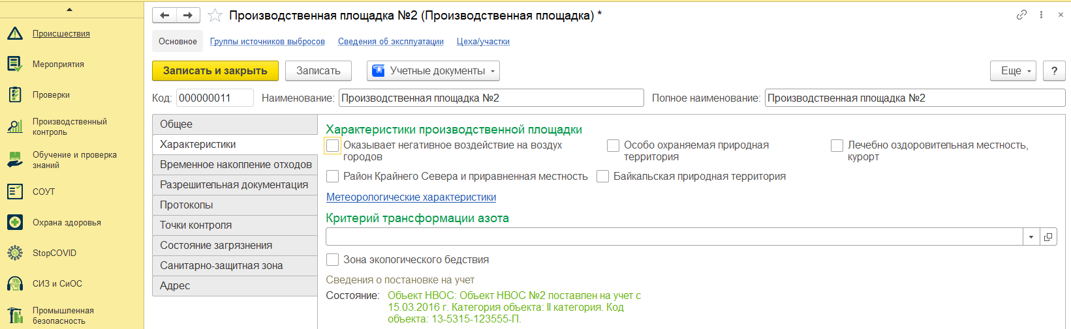Select Адрес section

[x=235, y=285]
